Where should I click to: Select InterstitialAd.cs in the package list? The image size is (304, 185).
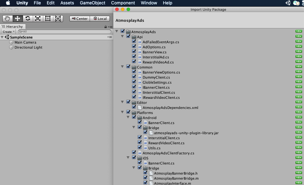[156, 57]
